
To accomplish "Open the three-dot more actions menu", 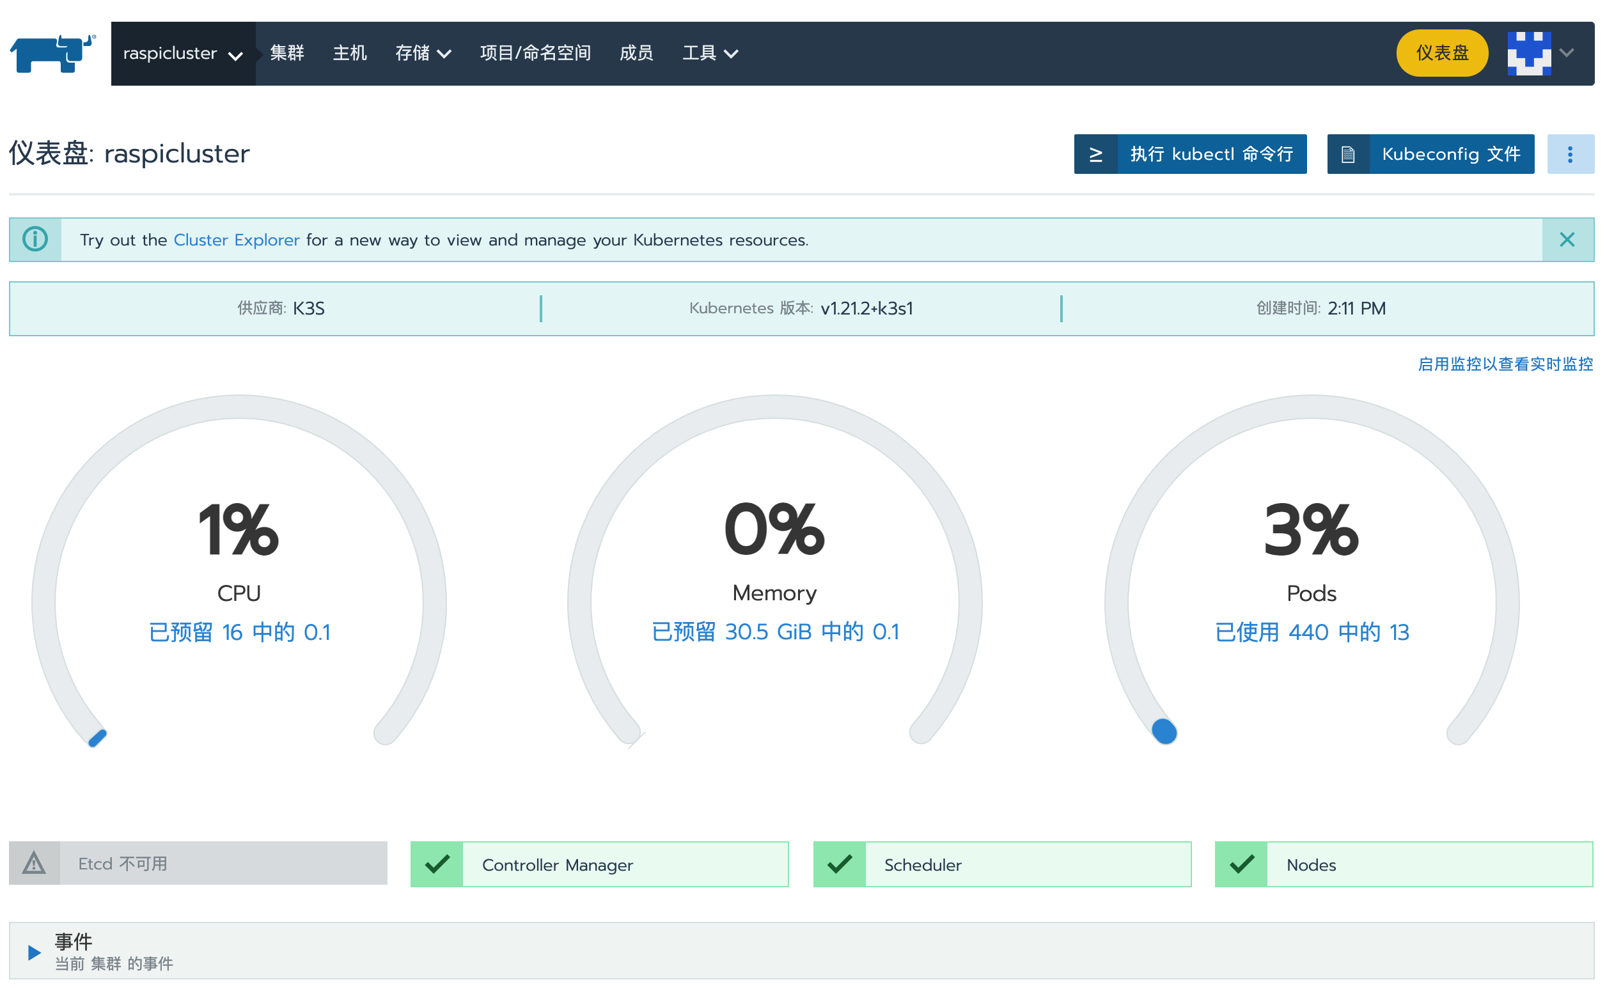I will click(1570, 154).
